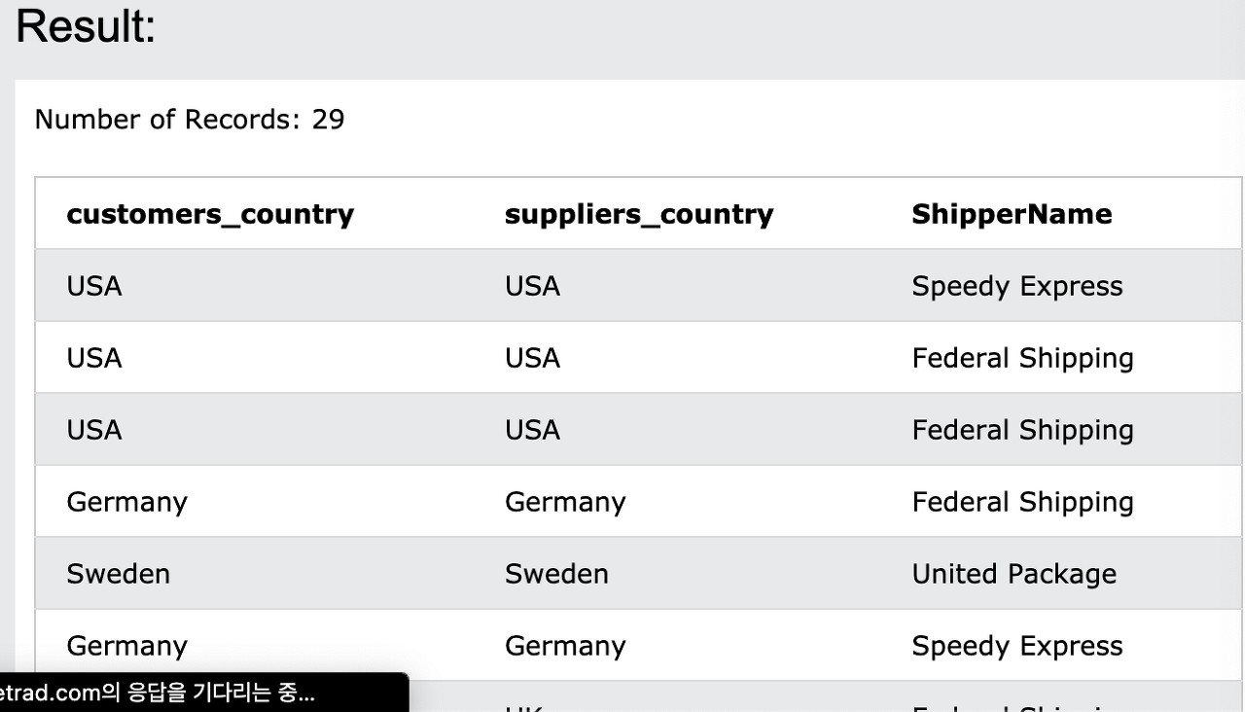Click the Number of Records: 29 text
The height and width of the screenshot is (712, 1245).
(190, 120)
